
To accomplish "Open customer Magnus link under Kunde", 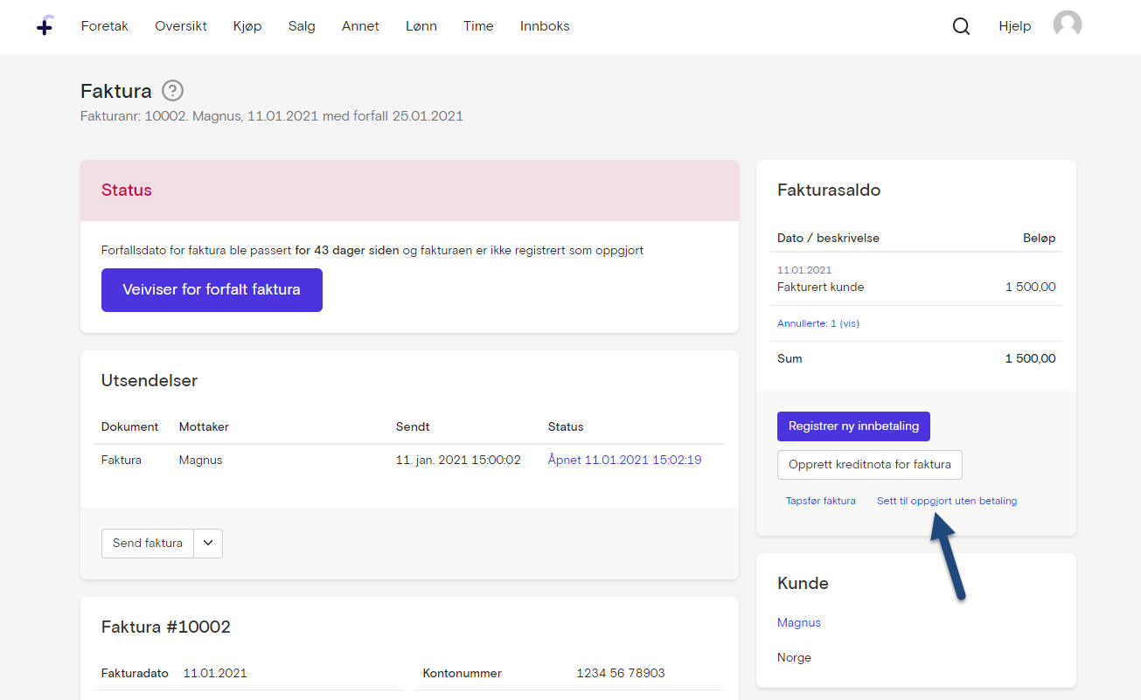I will [799, 623].
